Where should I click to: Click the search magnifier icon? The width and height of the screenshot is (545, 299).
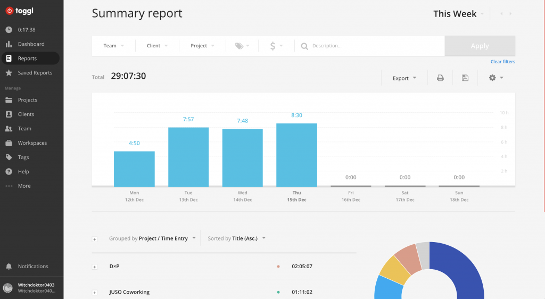[304, 46]
